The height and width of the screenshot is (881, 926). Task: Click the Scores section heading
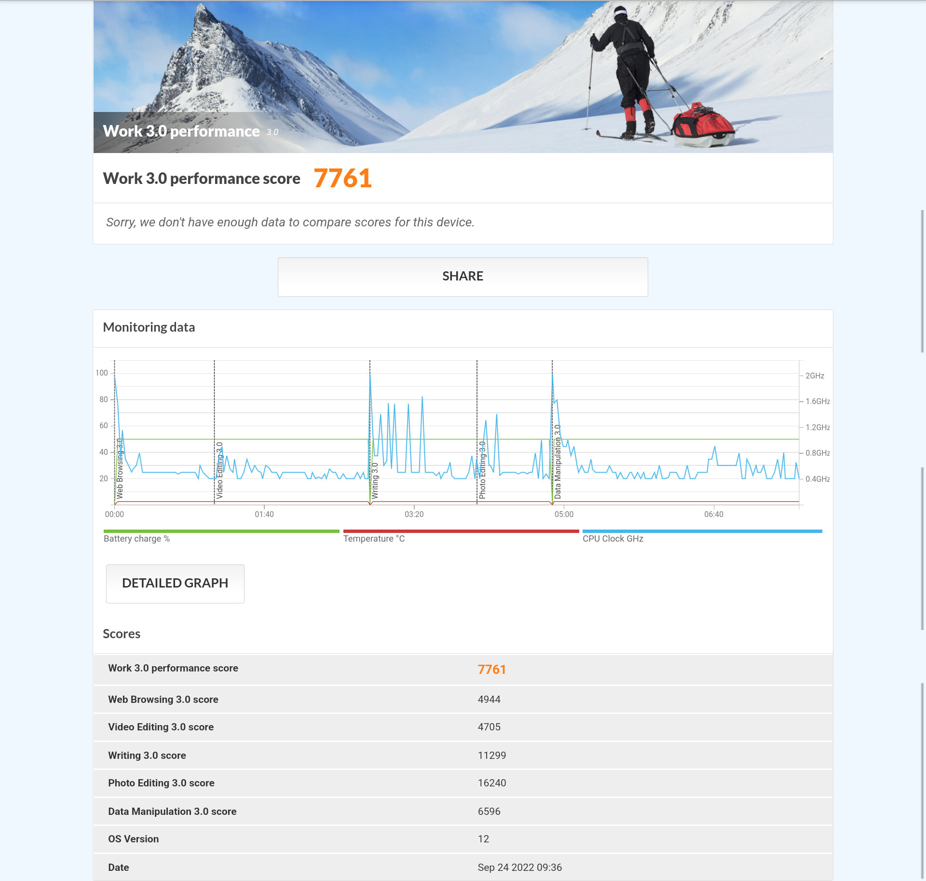tap(122, 634)
